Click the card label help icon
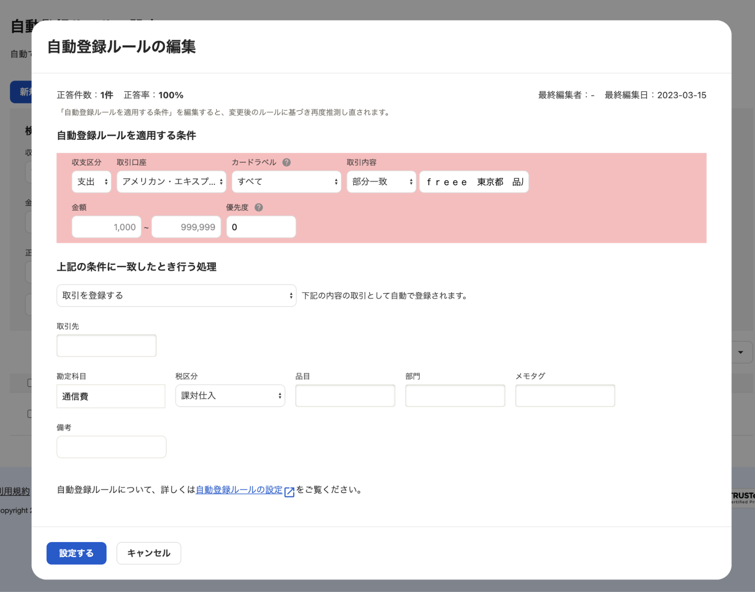This screenshot has width=755, height=592. tap(286, 162)
